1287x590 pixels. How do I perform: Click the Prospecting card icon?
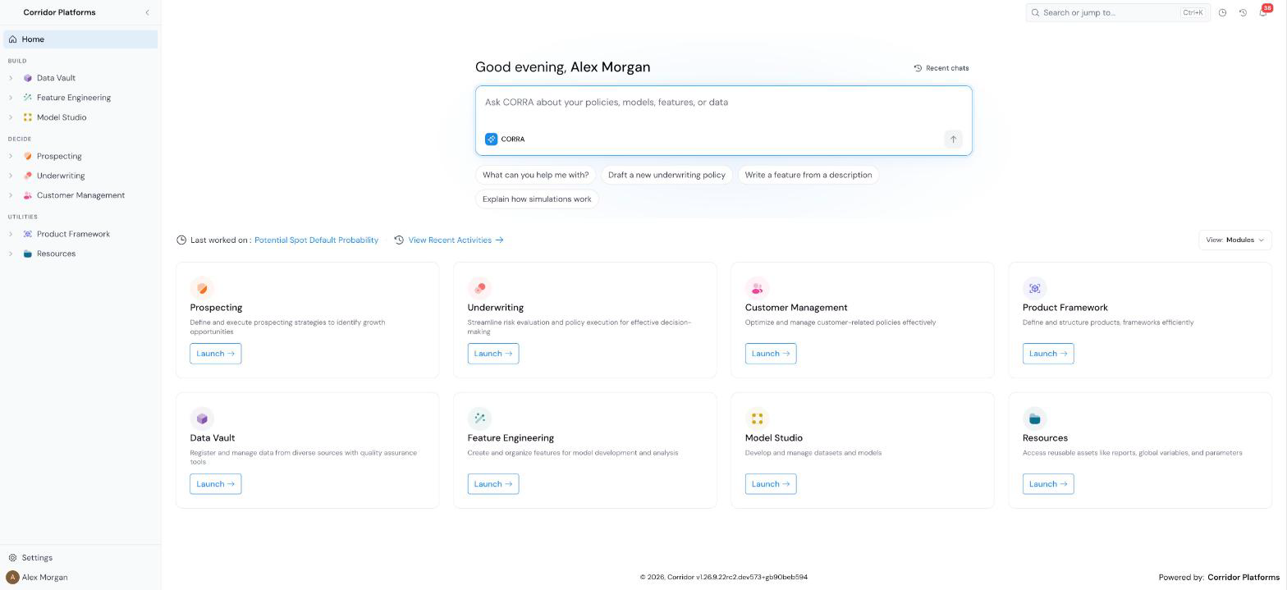point(202,288)
